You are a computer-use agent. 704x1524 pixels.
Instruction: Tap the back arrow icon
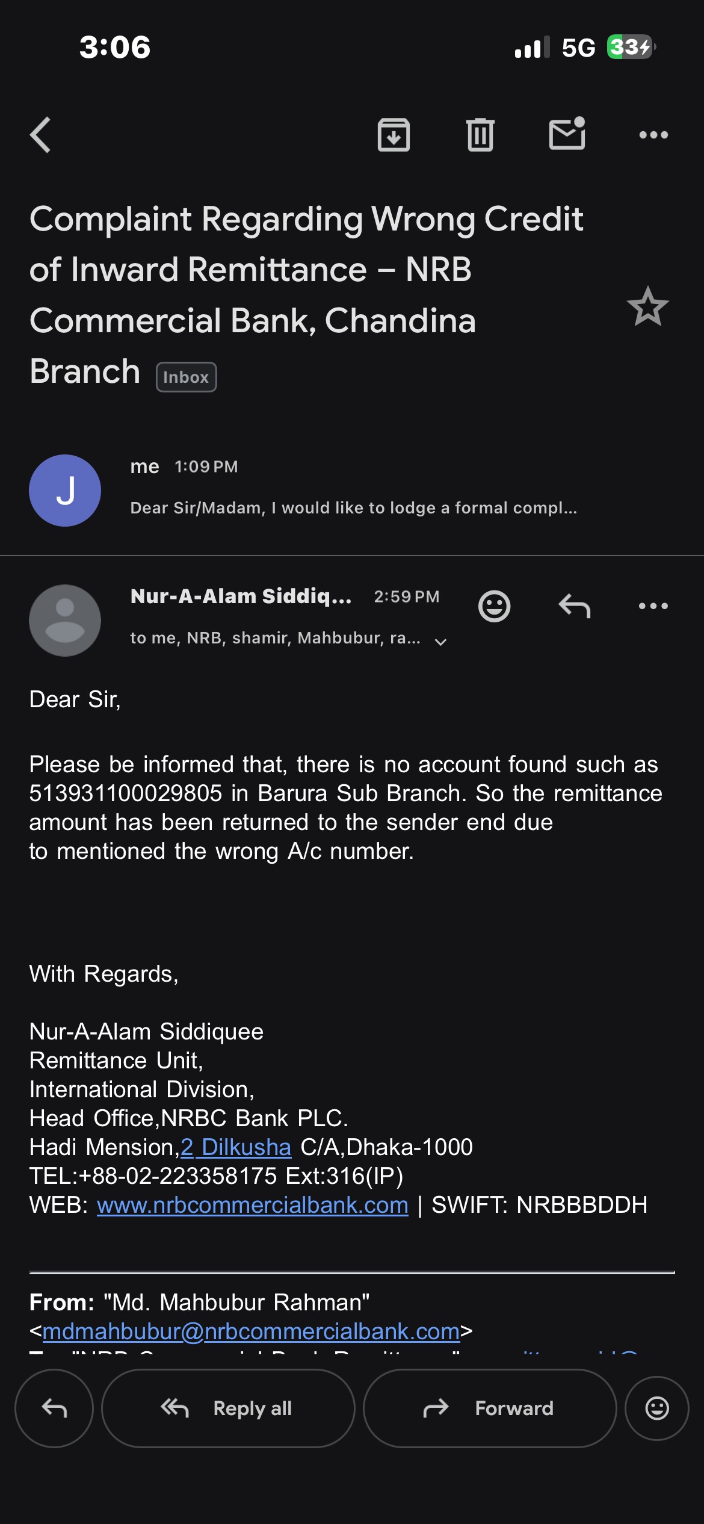point(41,135)
